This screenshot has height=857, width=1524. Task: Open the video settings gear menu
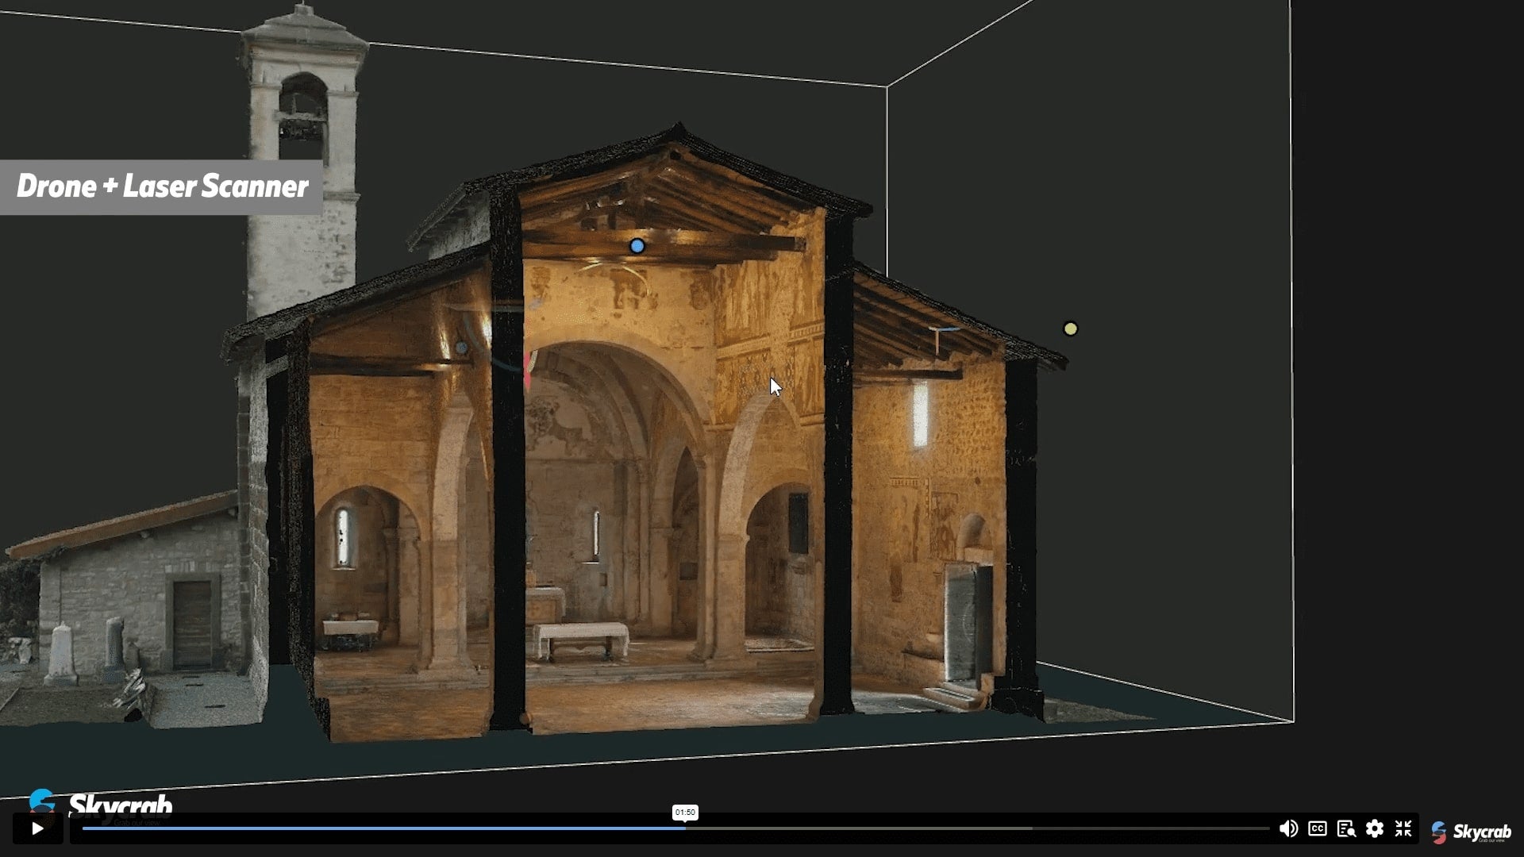pos(1375,828)
